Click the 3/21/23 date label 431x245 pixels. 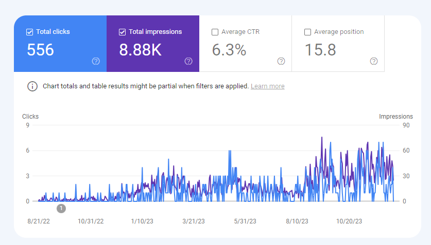tap(194, 221)
